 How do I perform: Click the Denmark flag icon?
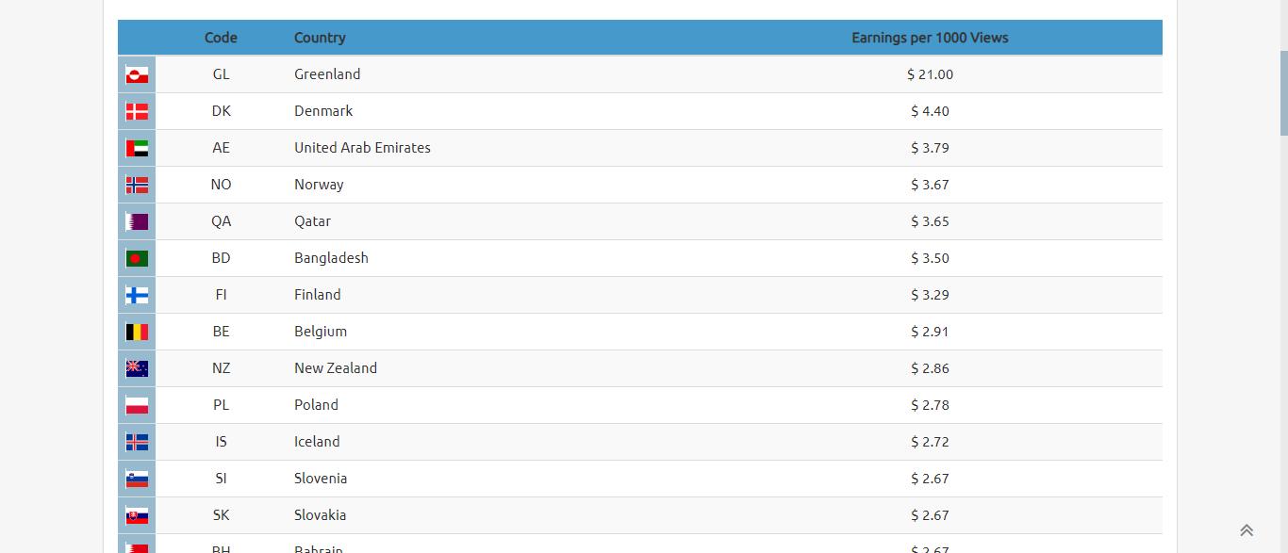[x=137, y=111]
